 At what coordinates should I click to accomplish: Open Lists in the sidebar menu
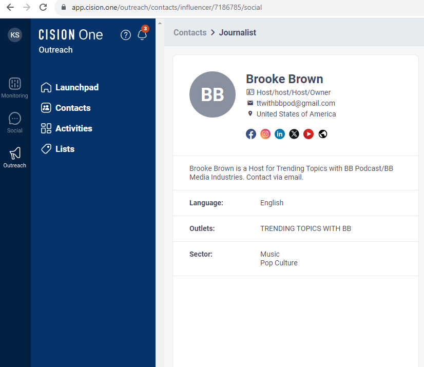57,149
